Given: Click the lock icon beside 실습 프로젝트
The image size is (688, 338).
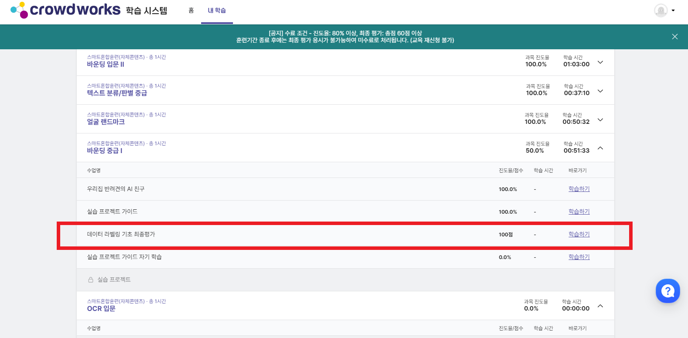Looking at the screenshot, I should [x=91, y=280].
